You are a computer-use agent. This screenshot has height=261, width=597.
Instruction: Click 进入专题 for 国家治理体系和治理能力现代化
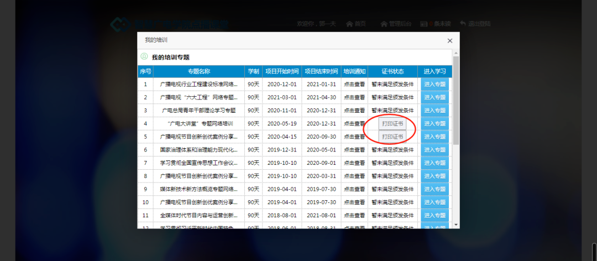click(435, 150)
